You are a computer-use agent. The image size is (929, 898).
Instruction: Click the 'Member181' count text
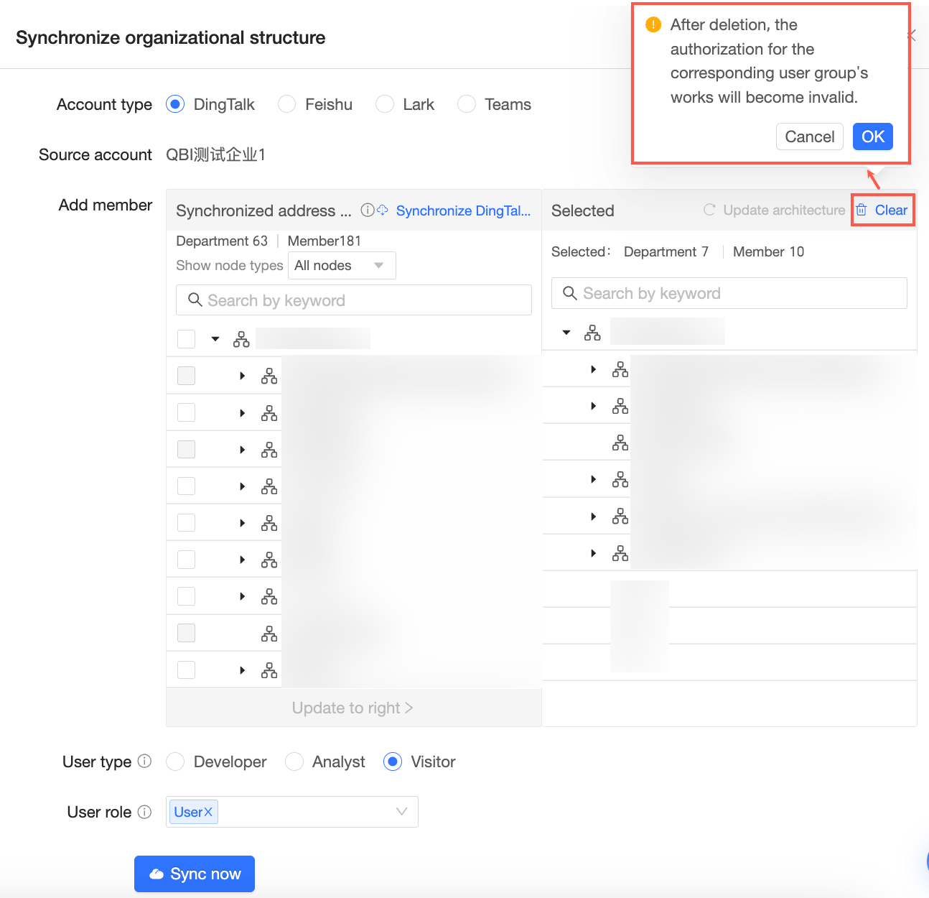(325, 241)
